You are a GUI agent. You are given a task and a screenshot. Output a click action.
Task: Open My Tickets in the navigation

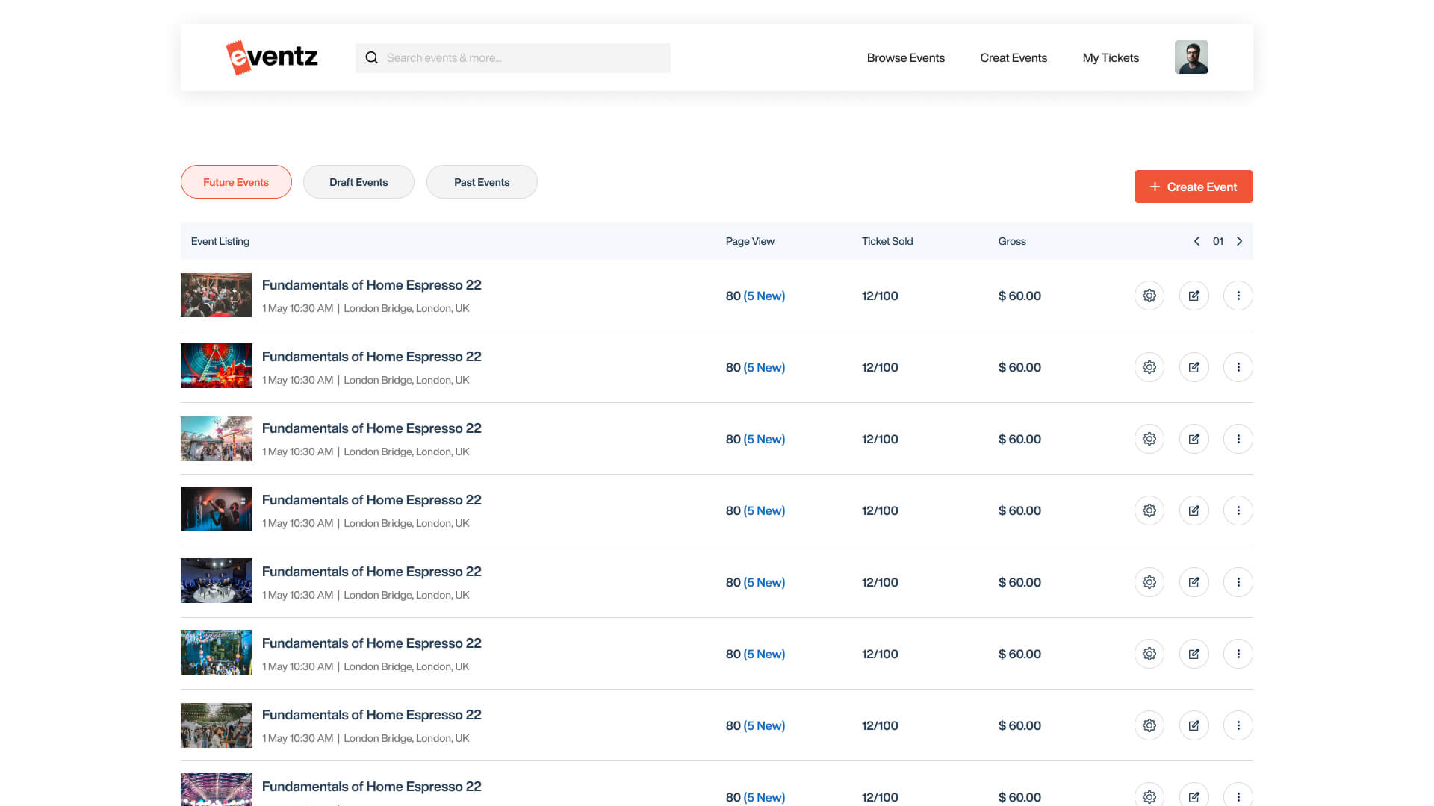click(x=1111, y=57)
